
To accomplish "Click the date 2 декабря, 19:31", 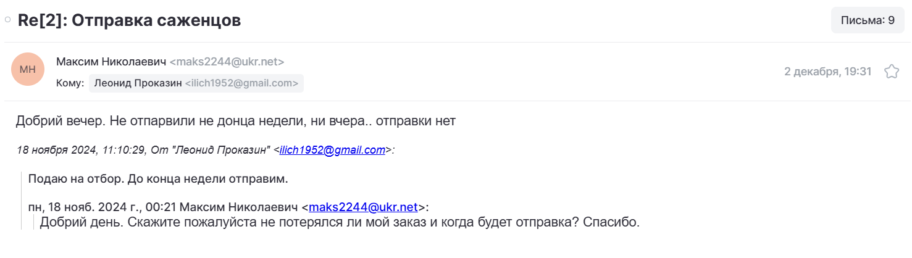I will pyautogui.click(x=827, y=72).
